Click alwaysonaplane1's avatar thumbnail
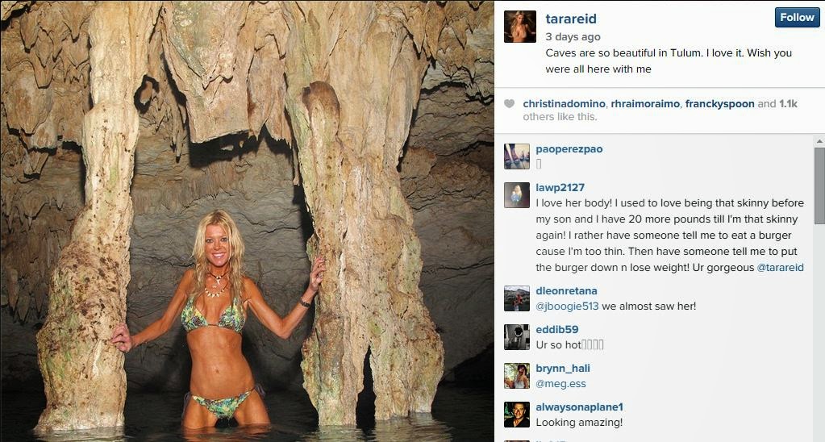 [517, 415]
